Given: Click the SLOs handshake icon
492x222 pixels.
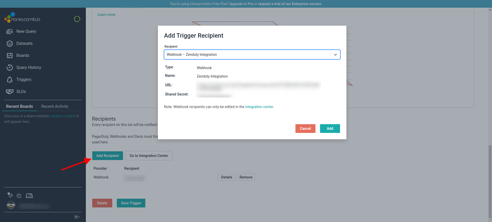Looking at the screenshot, I should [x=10, y=91].
